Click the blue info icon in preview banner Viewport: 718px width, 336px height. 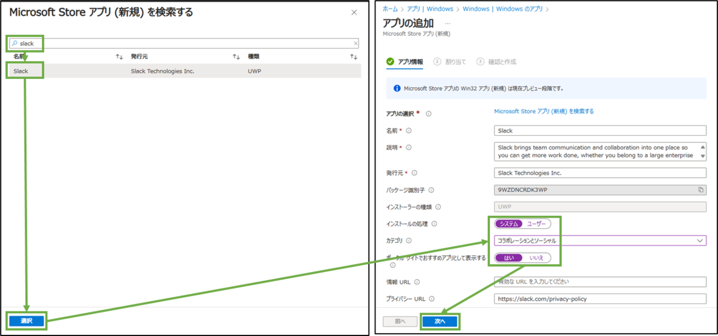[397, 88]
